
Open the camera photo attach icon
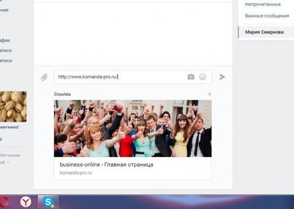pos(191,77)
